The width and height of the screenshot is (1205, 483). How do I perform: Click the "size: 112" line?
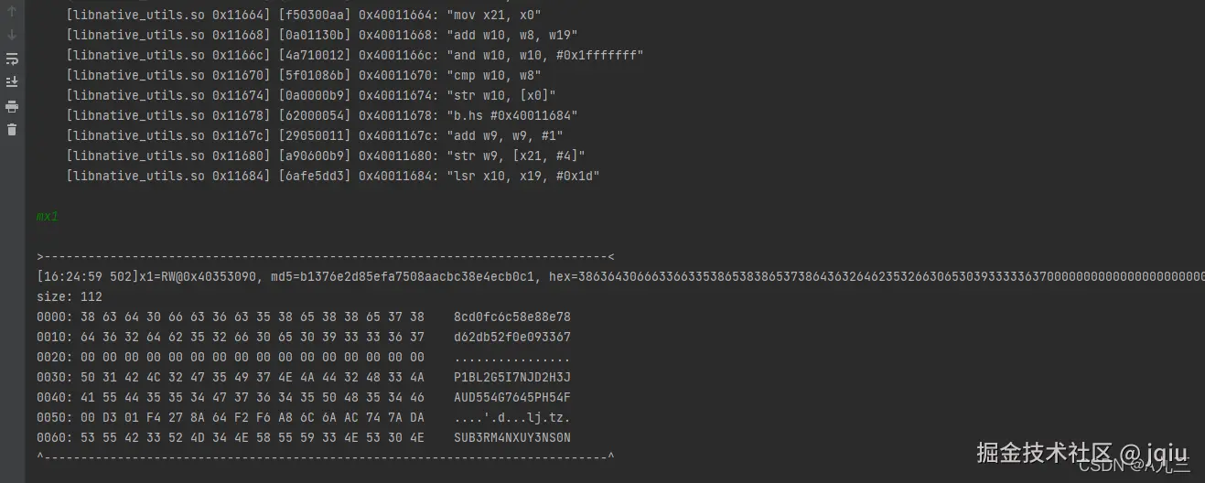point(70,296)
